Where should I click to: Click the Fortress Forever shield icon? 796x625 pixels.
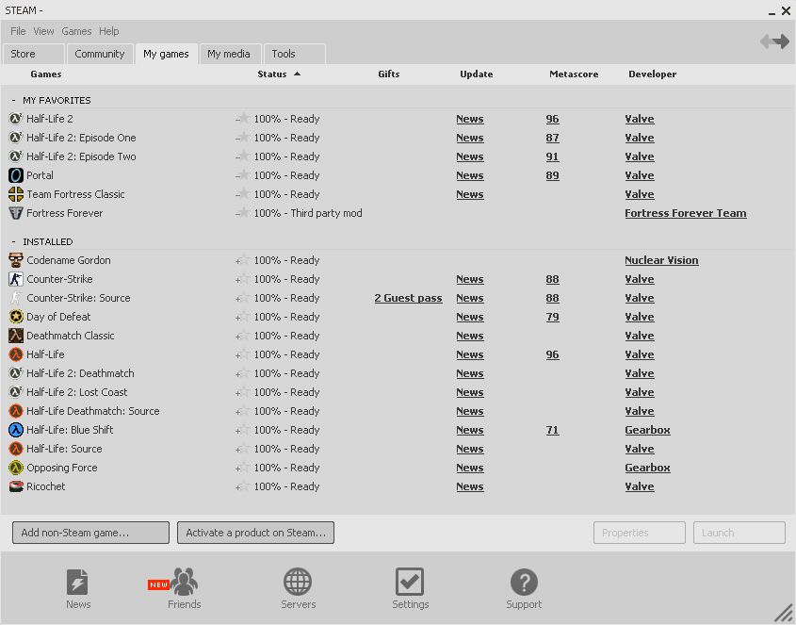coord(16,213)
